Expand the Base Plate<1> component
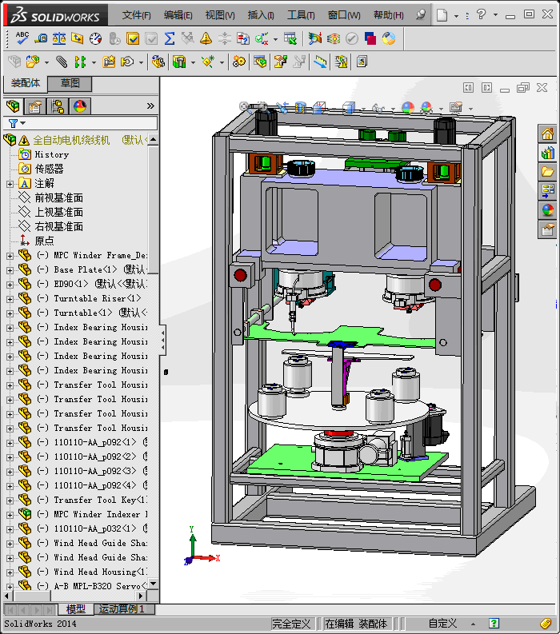 (x=10, y=270)
